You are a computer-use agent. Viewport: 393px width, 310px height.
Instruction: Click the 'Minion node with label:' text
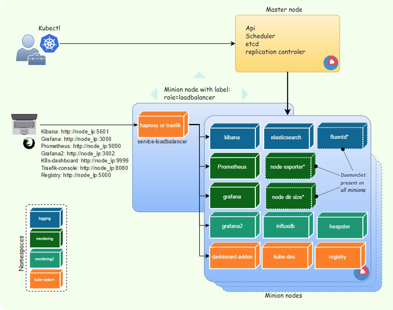pos(197,90)
